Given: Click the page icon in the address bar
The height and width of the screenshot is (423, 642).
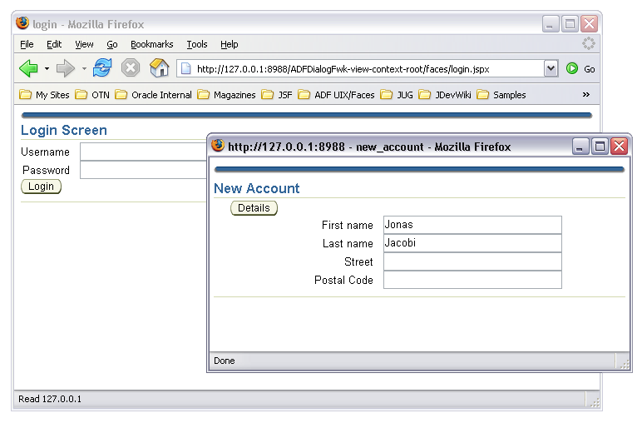Looking at the screenshot, I should [x=186, y=68].
